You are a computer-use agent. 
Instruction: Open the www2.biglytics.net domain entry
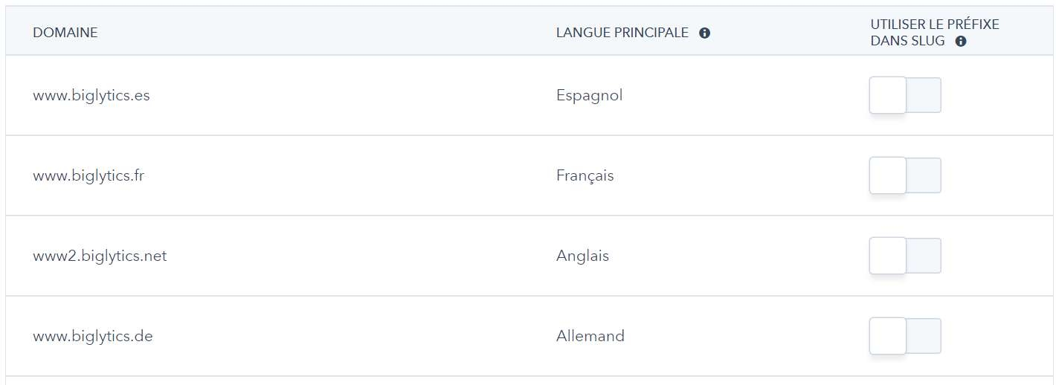tap(100, 256)
